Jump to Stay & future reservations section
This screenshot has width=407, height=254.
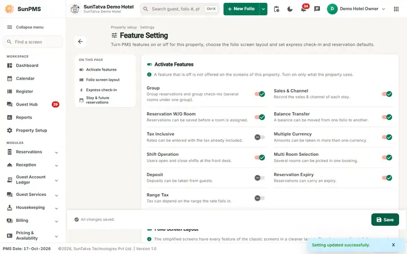(105, 100)
